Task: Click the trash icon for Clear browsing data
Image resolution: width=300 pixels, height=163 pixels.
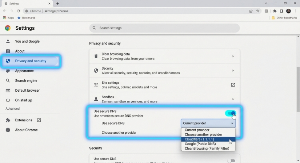Action: coord(96,56)
